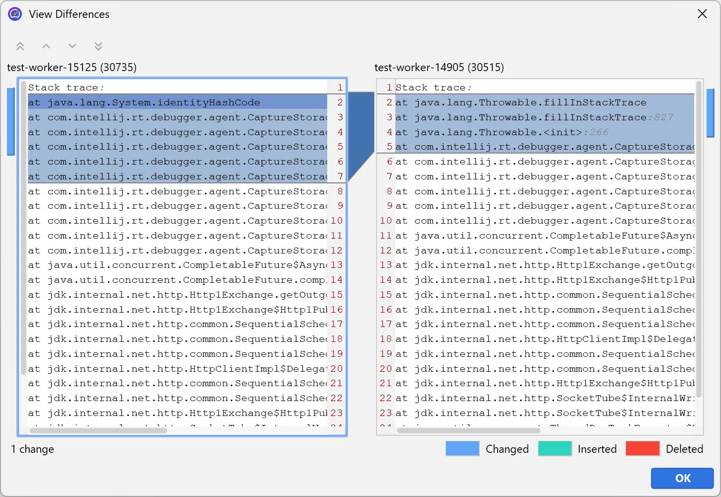This screenshot has height=497, width=721.
Task: Select the test-worker-14905 panel title
Action: (439, 67)
